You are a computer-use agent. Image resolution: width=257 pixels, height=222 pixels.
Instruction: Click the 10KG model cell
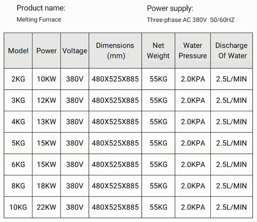click(x=18, y=207)
